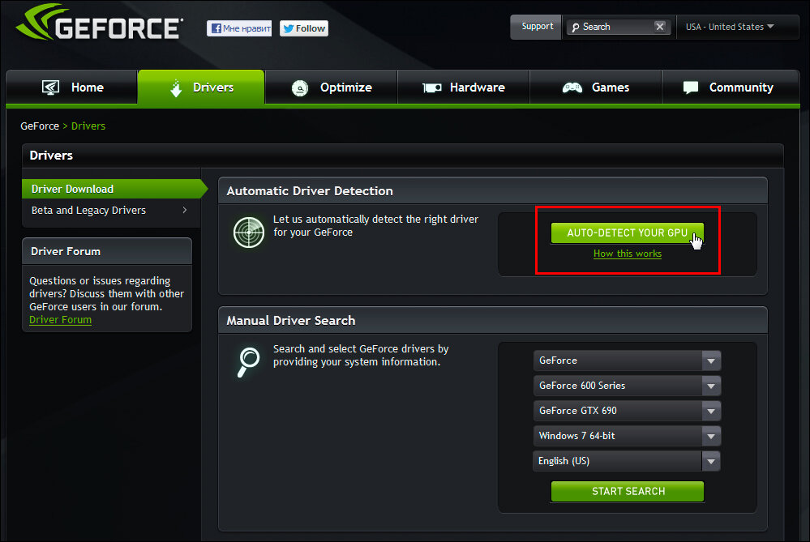Go to the Home tab
810x542 pixels.
[x=72, y=87]
